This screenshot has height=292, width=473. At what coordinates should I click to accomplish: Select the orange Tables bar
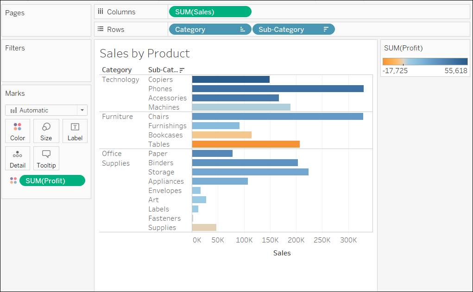coord(246,144)
